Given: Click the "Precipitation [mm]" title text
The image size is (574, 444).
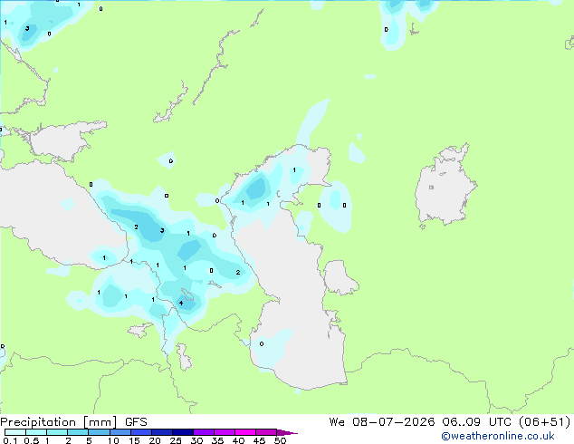Looking at the screenshot, I should click(x=59, y=422).
